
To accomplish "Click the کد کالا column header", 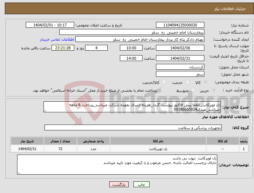I will pyautogui.click(x=223, y=141).
